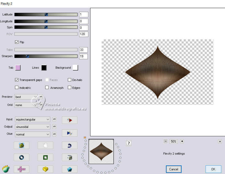Open help with the question mark button
This screenshot has height=174, width=225.
point(129,143)
